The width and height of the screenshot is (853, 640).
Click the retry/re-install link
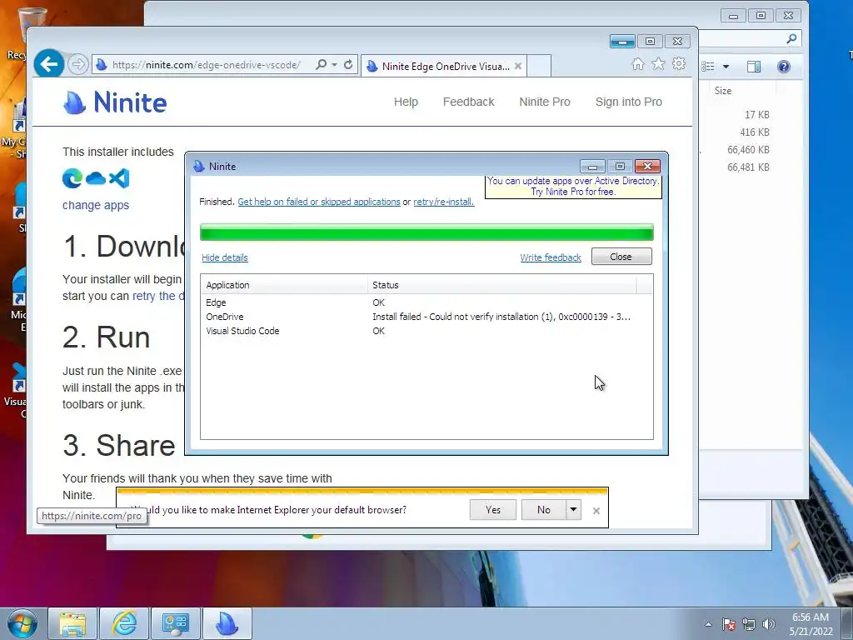pyautogui.click(x=443, y=202)
